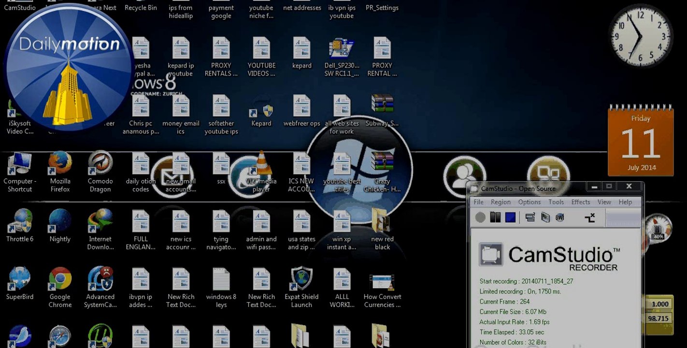The width and height of the screenshot is (687, 348).
Task: Select the 'win xp instant a...' document
Action: (342, 230)
